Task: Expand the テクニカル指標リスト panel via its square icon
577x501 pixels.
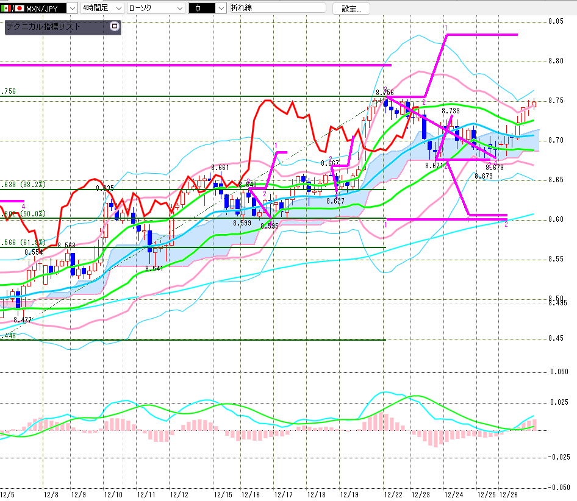Action: coord(114,26)
